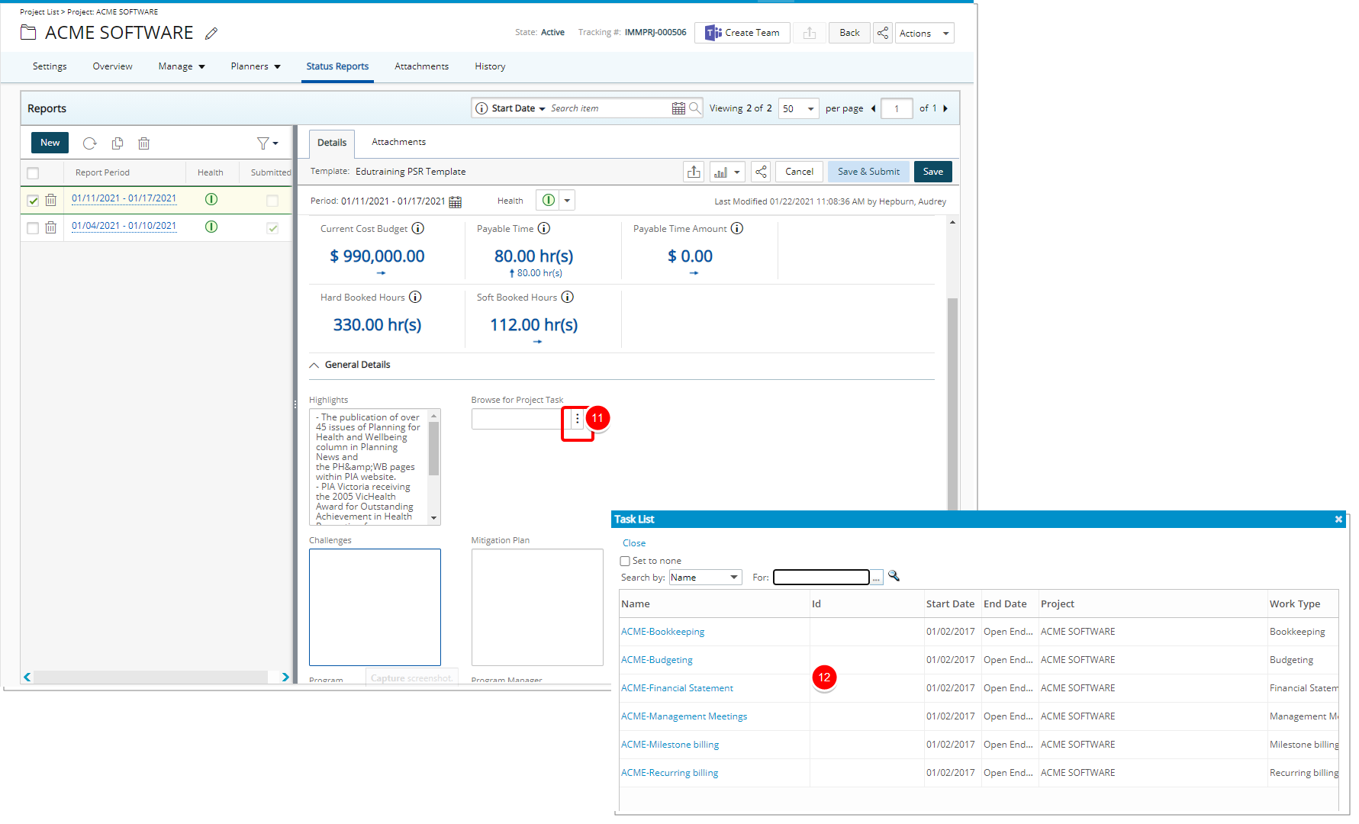Click the calendar icon in search box

coord(678,108)
